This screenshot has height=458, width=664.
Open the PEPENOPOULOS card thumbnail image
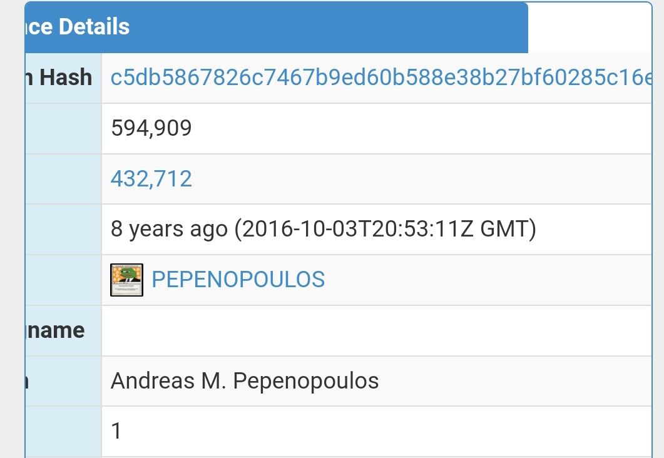coord(126,280)
